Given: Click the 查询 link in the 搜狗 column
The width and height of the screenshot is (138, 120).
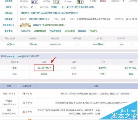Looking at the screenshot, I should pos(131,74).
